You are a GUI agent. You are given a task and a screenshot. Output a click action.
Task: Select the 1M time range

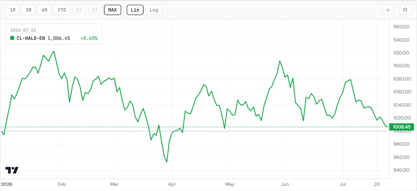[x=13, y=10]
